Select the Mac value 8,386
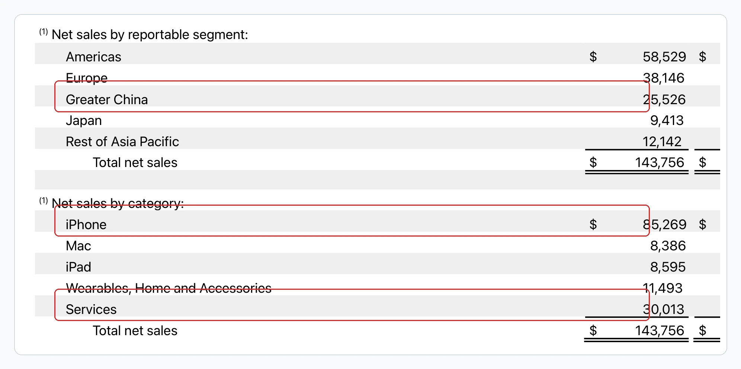 pyautogui.click(x=668, y=246)
